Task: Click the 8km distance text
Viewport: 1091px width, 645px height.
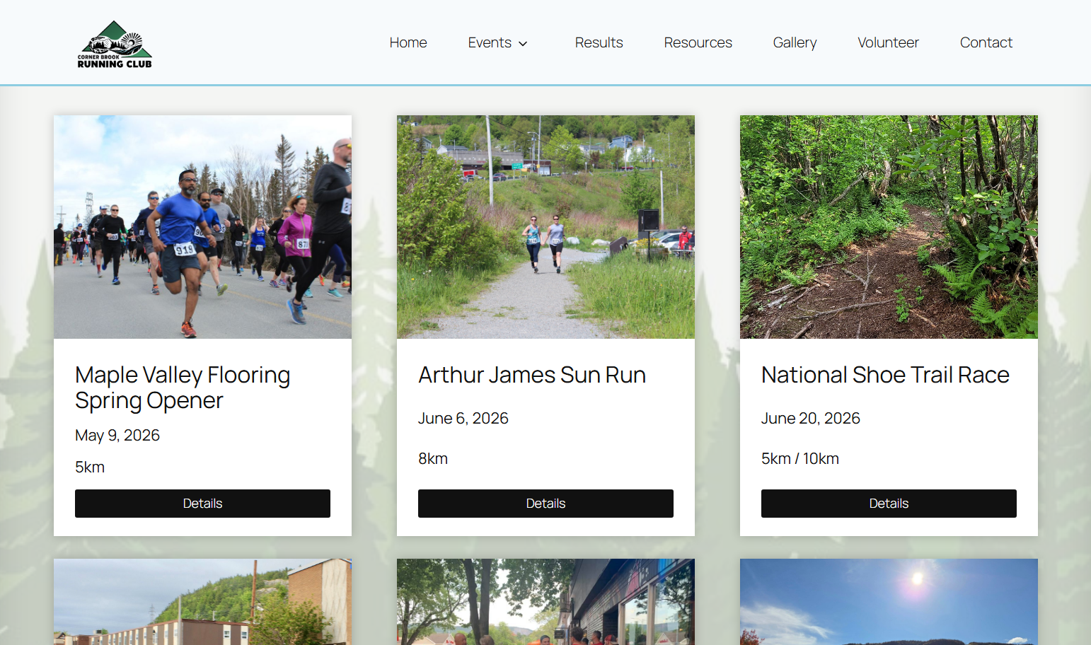Action: [x=433, y=459]
